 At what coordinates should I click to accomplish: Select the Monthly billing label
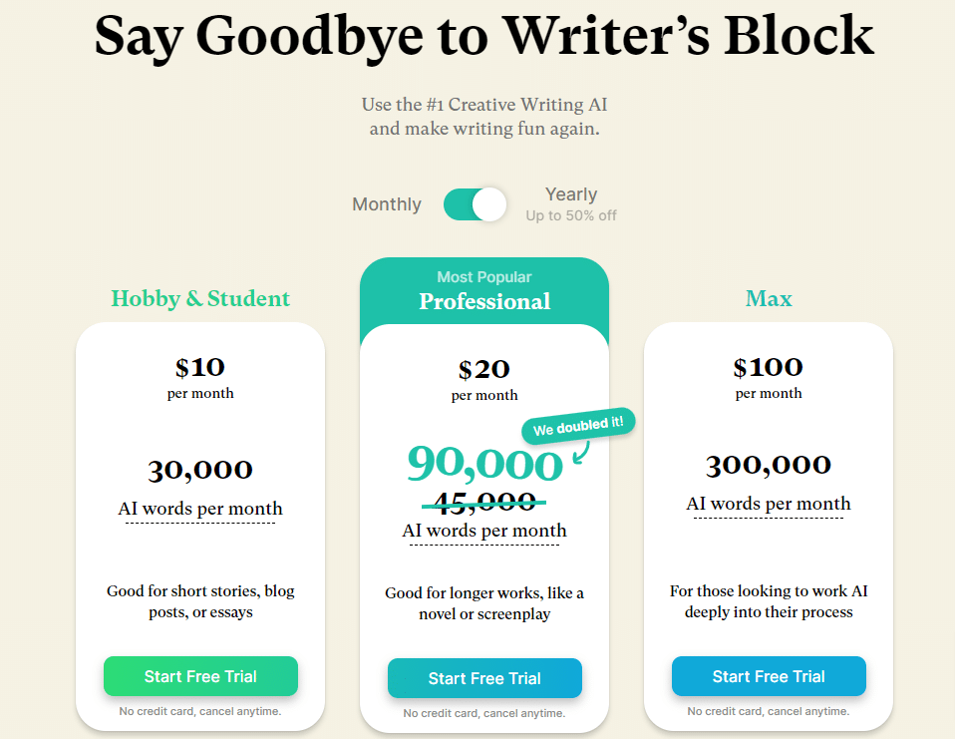[387, 204]
